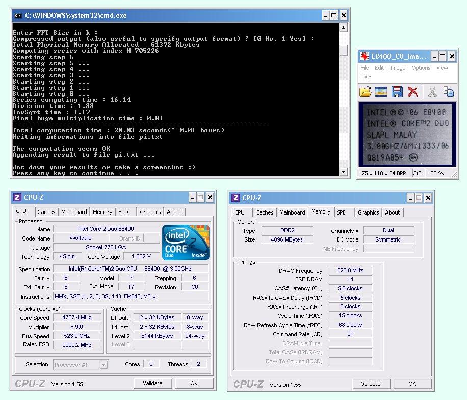Switch to Graphics tab in right CPU-Z
Image resolution: width=467 pixels, height=400 pixels.
pyautogui.click(x=369, y=212)
